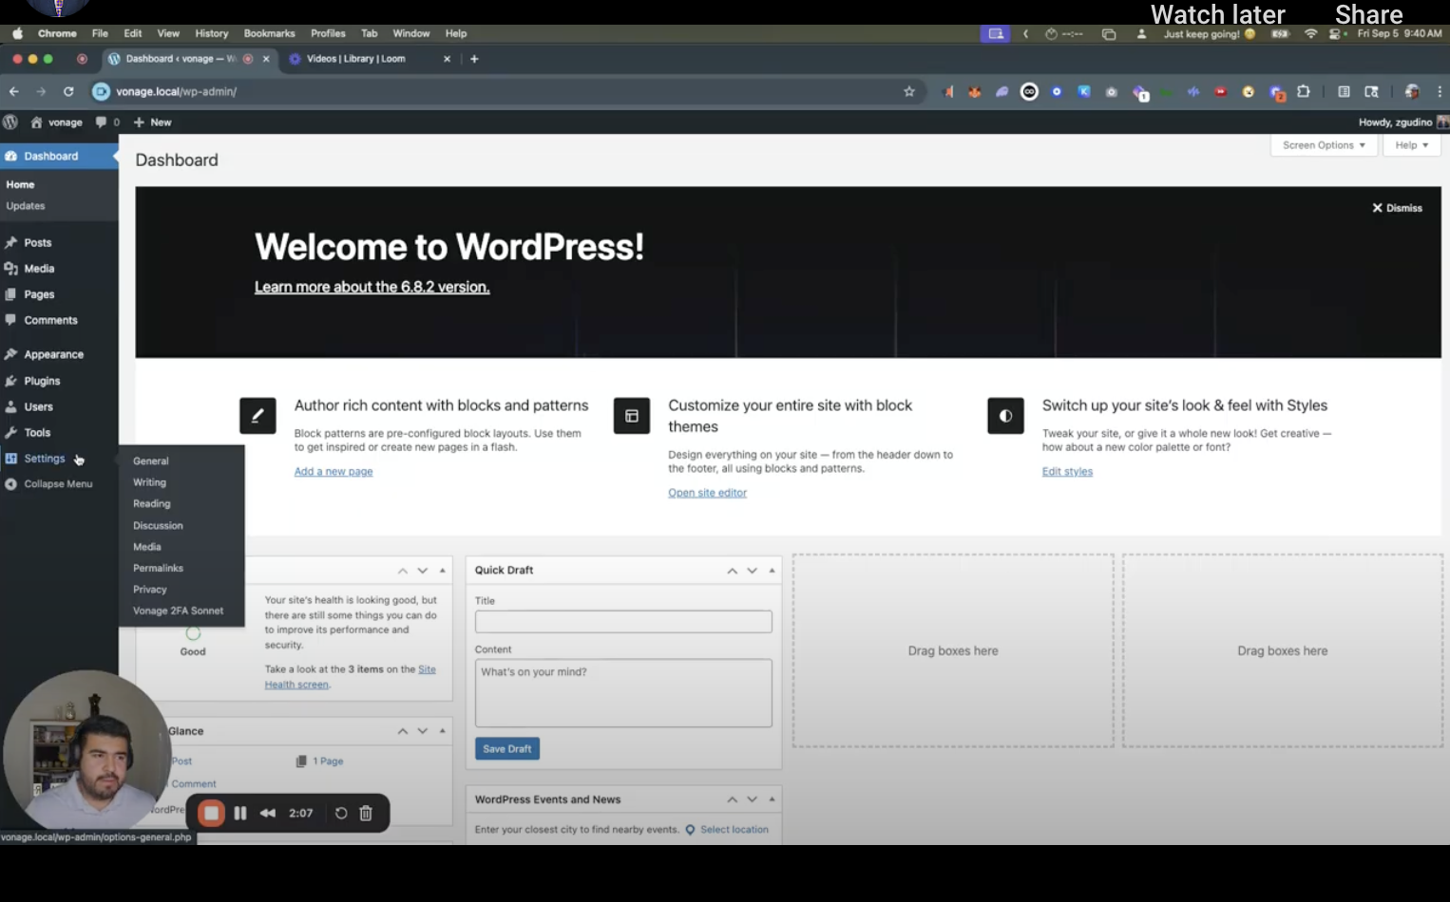Open the Chrome History menu
The width and height of the screenshot is (1450, 902).
pyautogui.click(x=212, y=33)
